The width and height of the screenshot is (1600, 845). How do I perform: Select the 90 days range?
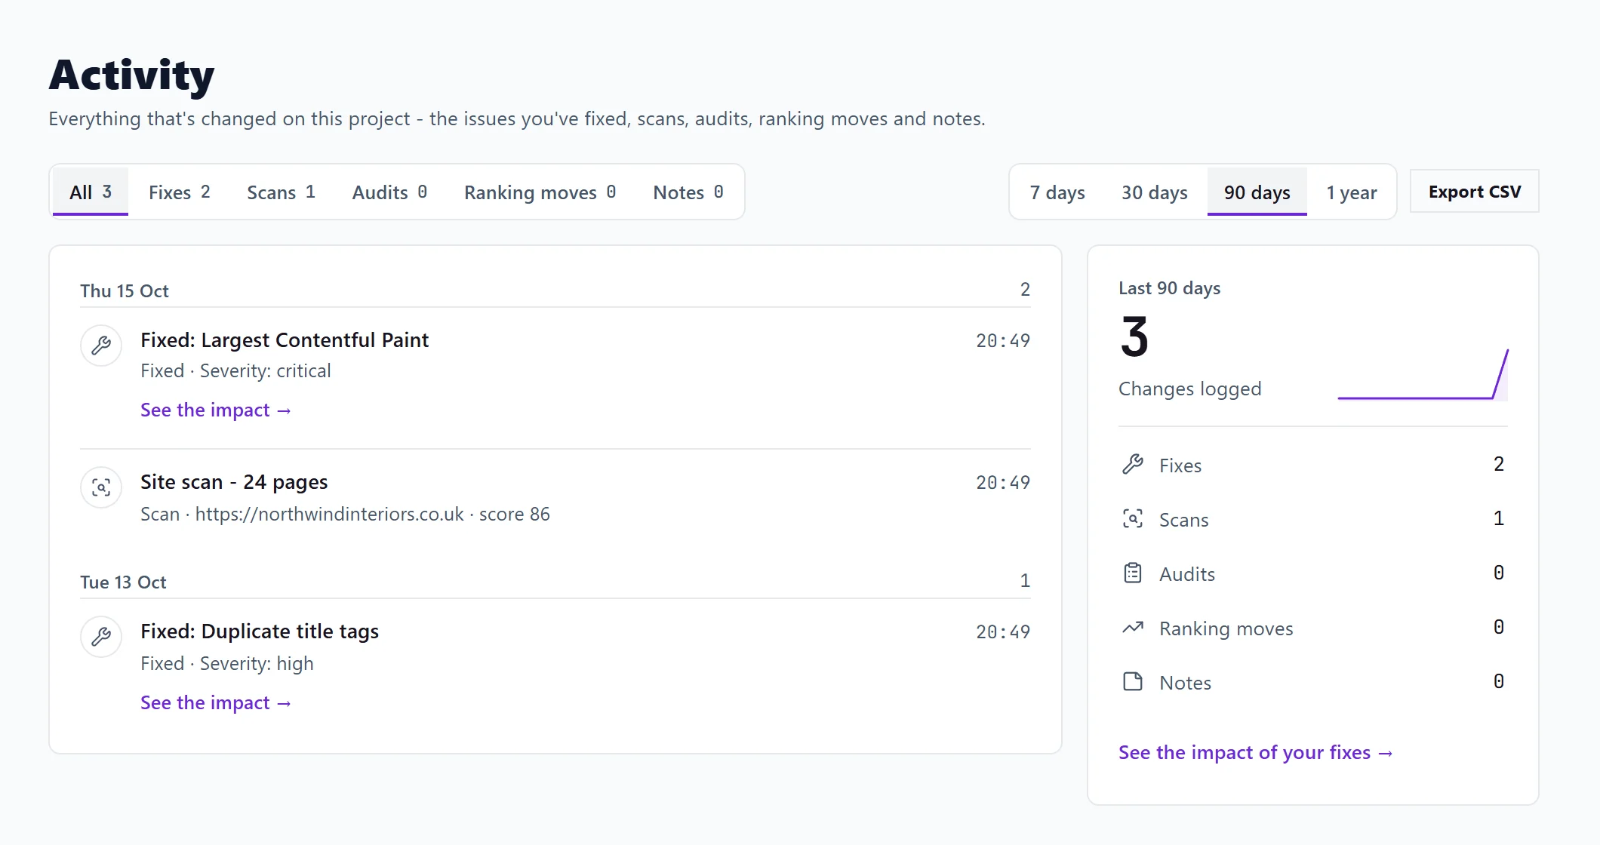click(x=1257, y=192)
